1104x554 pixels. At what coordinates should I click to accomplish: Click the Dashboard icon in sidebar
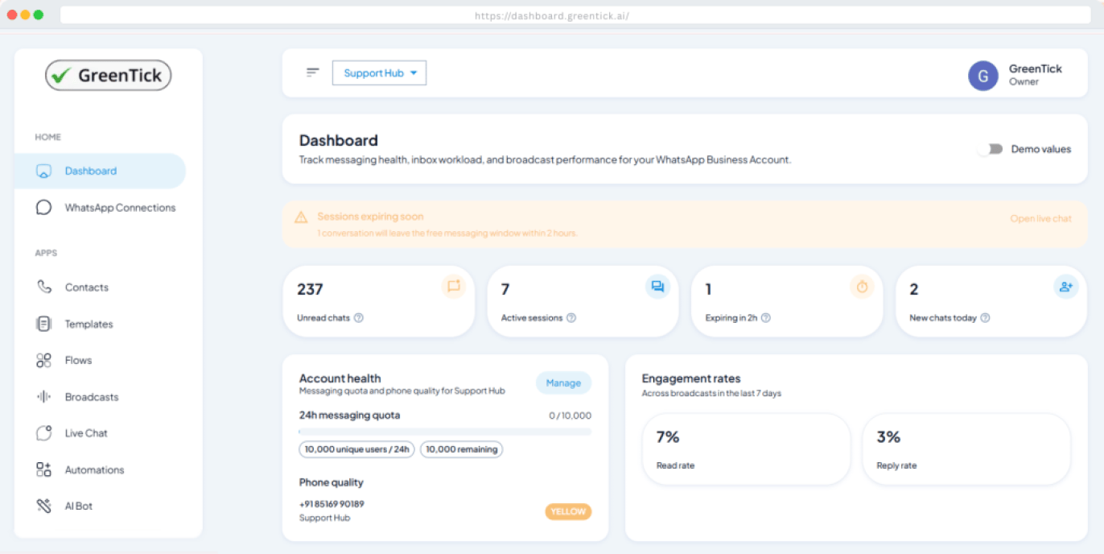tap(43, 171)
